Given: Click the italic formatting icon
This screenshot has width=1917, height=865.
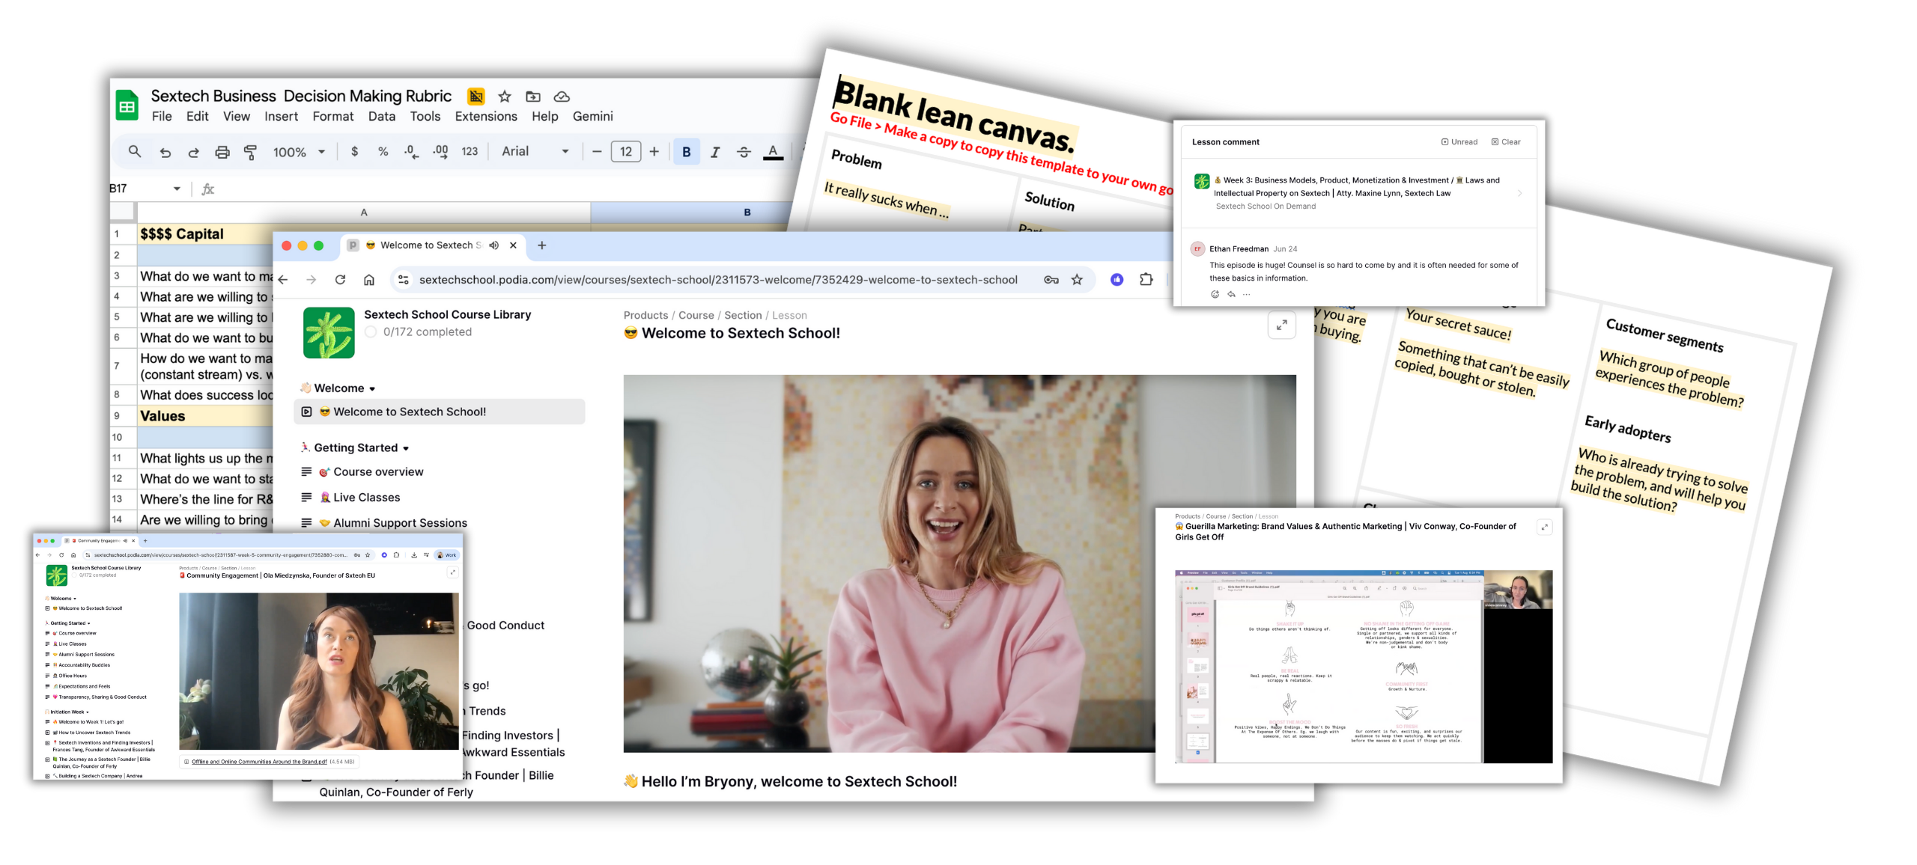Looking at the screenshot, I should click(715, 152).
